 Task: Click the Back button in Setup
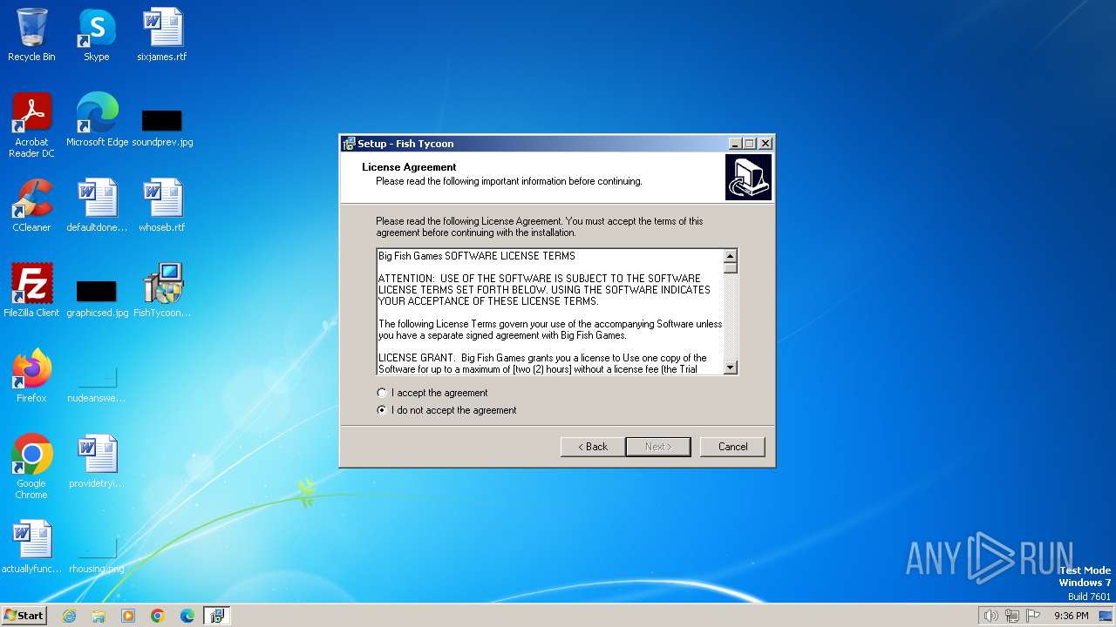(592, 447)
